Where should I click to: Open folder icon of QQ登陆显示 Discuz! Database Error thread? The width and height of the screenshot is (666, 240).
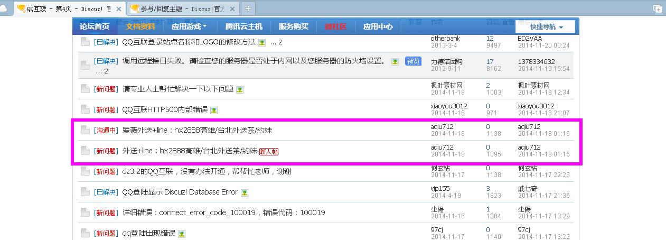pyautogui.click(x=85, y=192)
